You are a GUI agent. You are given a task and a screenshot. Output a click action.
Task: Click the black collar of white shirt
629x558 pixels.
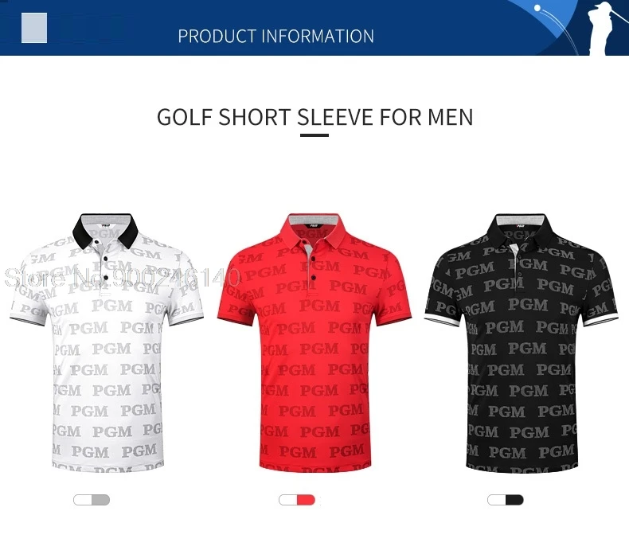[x=107, y=231]
